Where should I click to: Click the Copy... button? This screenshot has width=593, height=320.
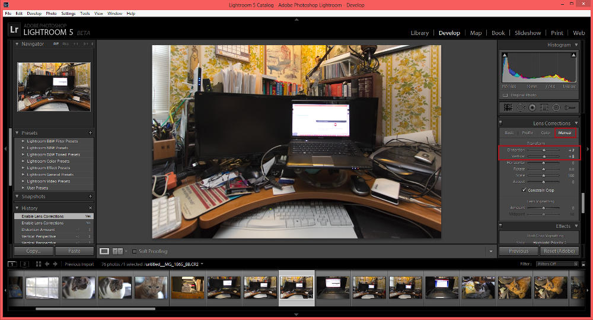(34, 251)
